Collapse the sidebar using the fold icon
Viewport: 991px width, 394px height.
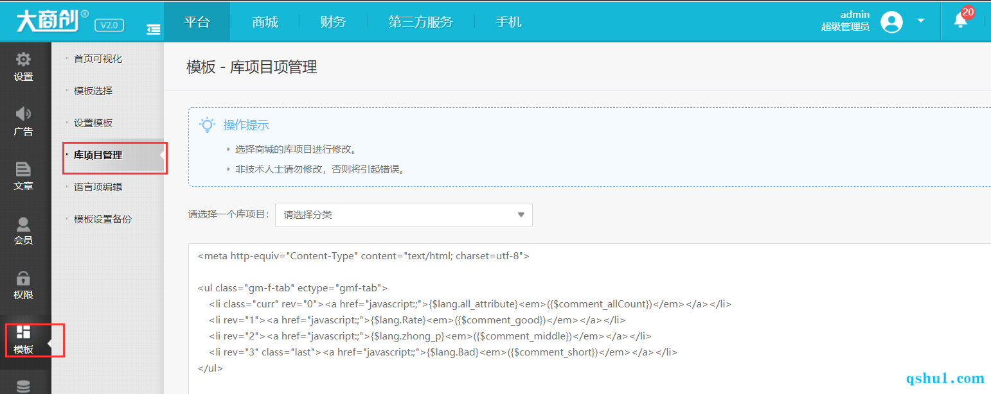(x=153, y=29)
